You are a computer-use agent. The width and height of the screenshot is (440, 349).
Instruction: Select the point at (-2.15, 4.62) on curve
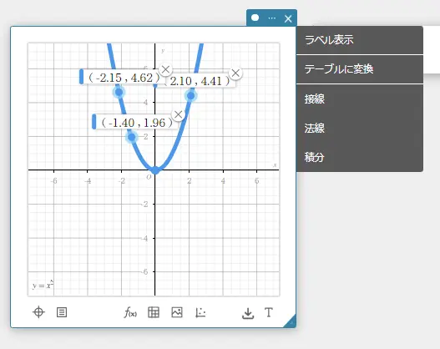[x=119, y=92]
